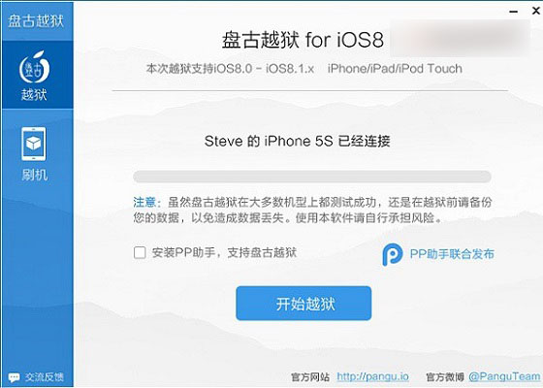The width and height of the screenshot is (543, 388).
Task: Click the jailbreak progress bar
Action: click(312, 177)
